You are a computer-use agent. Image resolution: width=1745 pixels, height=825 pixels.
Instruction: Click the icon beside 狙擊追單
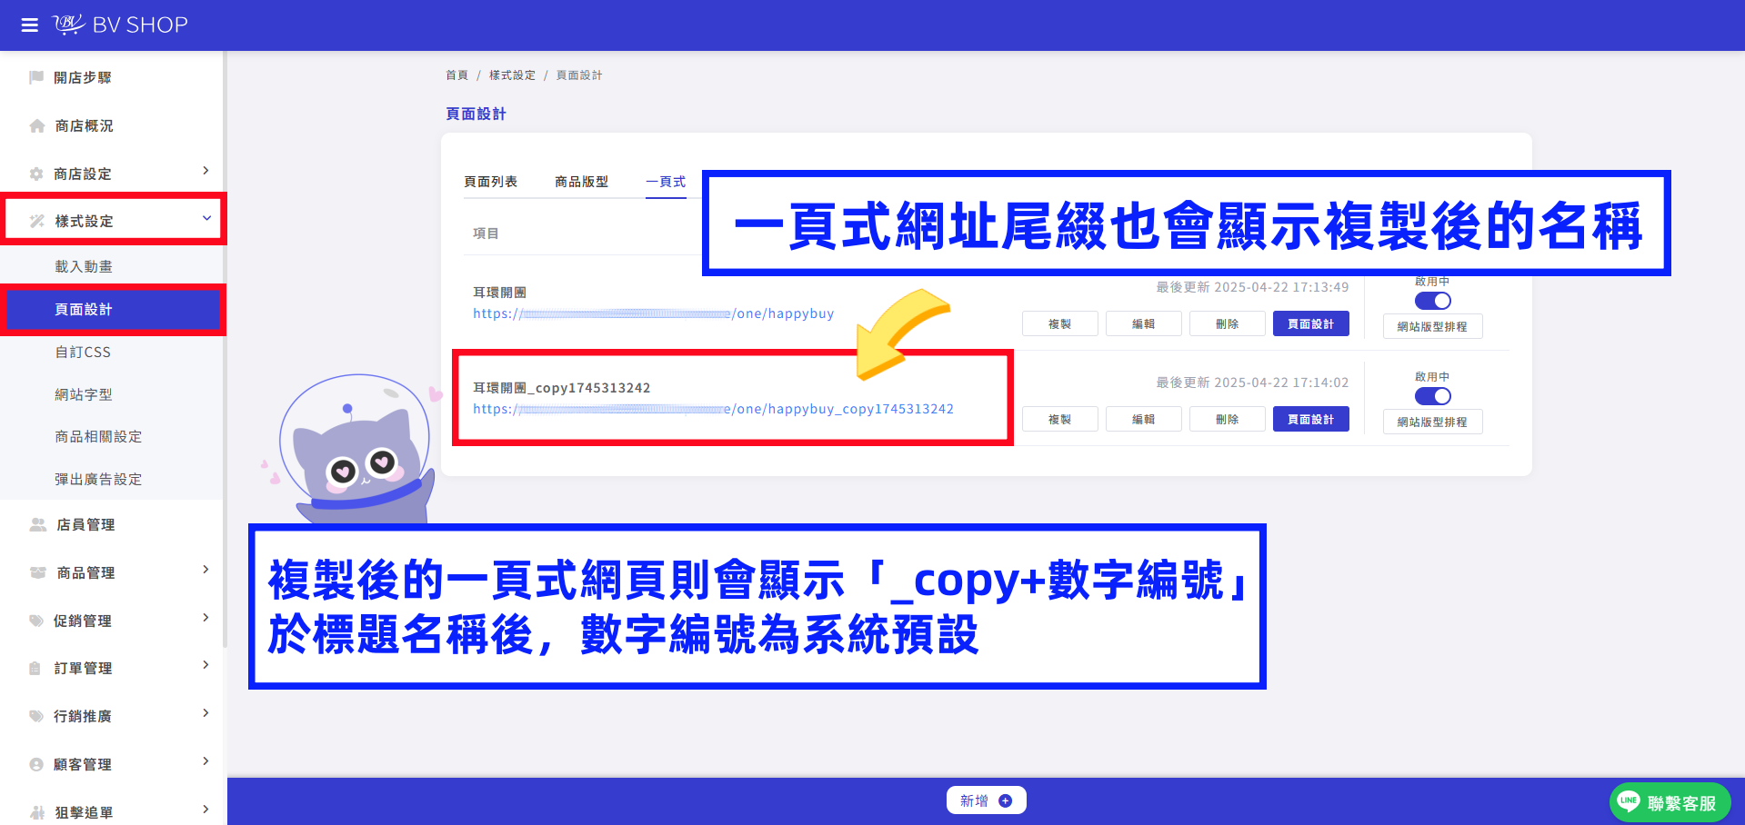[x=37, y=812]
